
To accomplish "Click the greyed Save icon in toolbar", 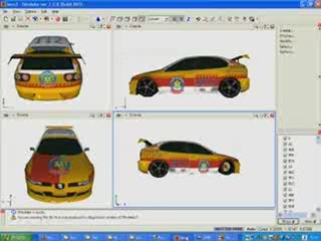I will [20, 19].
